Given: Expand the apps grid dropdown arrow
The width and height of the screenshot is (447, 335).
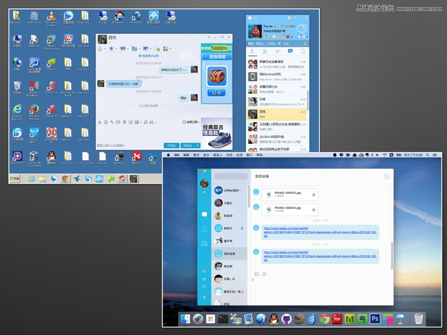Looking at the screenshot, I should pos(170,49).
